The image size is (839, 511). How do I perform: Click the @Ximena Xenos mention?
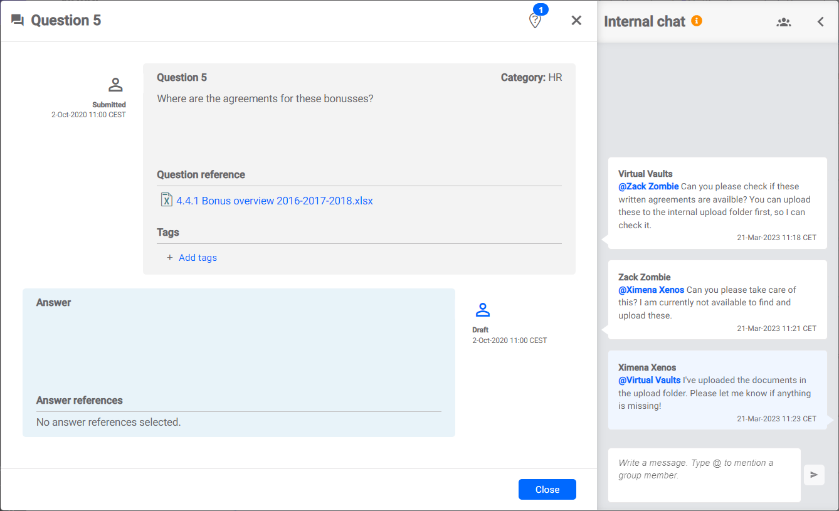651,290
